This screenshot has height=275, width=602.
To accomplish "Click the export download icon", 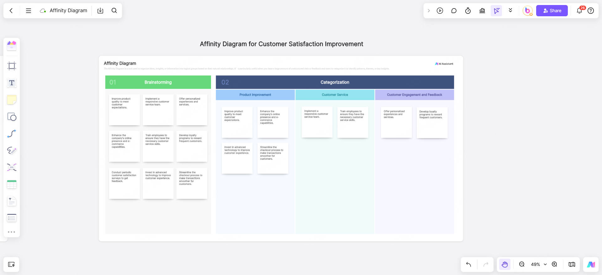I will point(100,11).
